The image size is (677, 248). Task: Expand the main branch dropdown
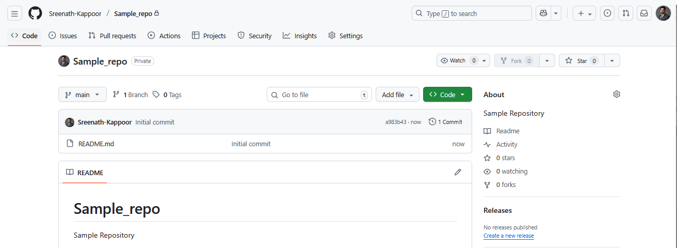pyautogui.click(x=83, y=95)
